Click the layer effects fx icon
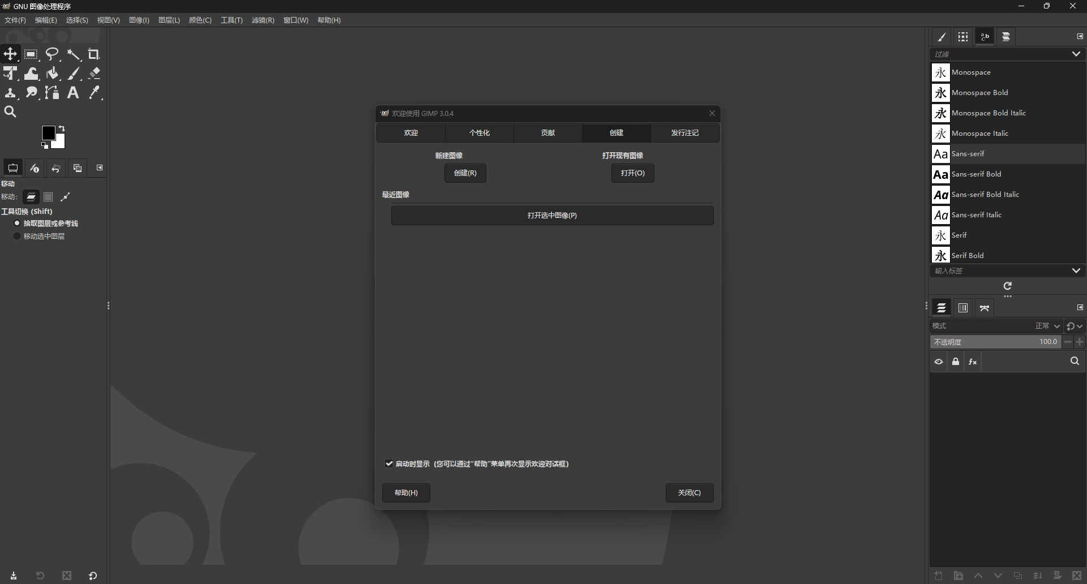 coord(973,362)
